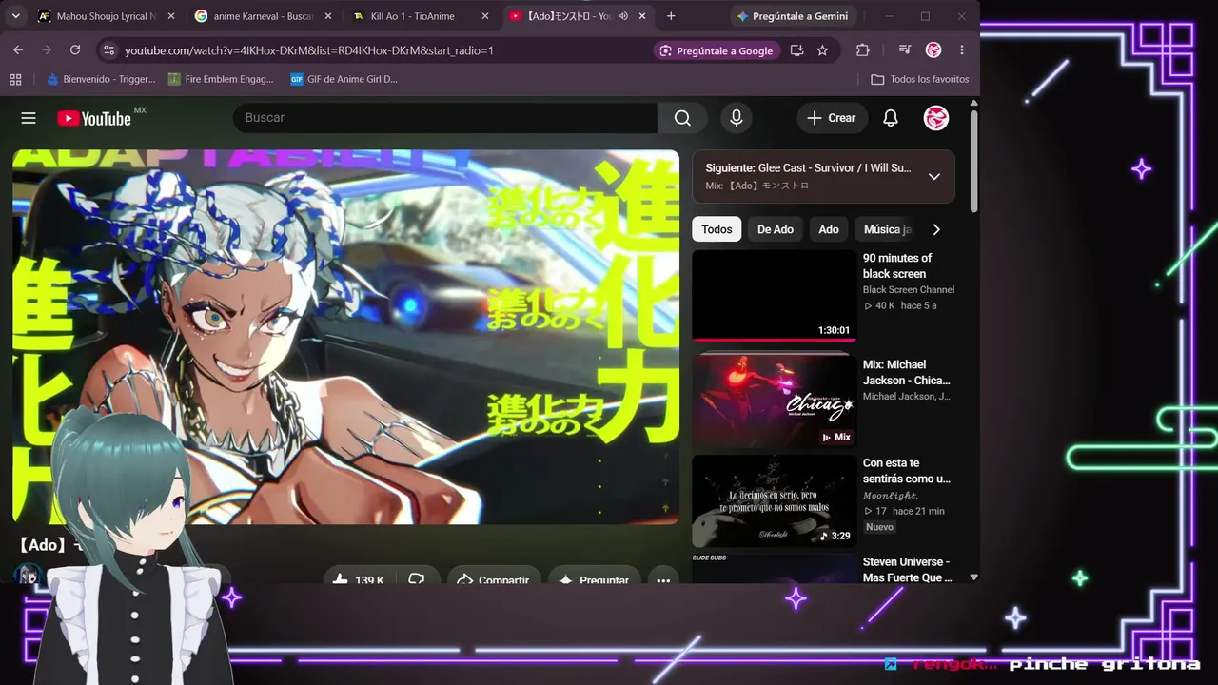The image size is (1218, 685).
Task: Expand the Siguiente mix playlist panel
Action: click(x=934, y=176)
